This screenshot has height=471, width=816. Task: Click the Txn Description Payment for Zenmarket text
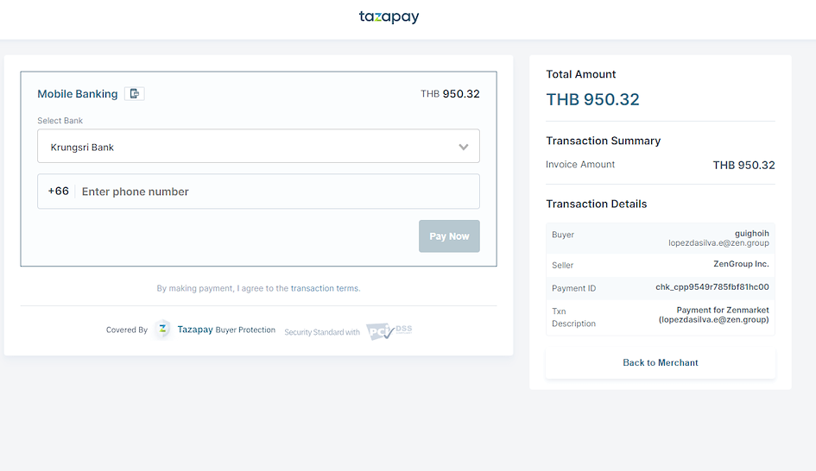tap(713, 315)
